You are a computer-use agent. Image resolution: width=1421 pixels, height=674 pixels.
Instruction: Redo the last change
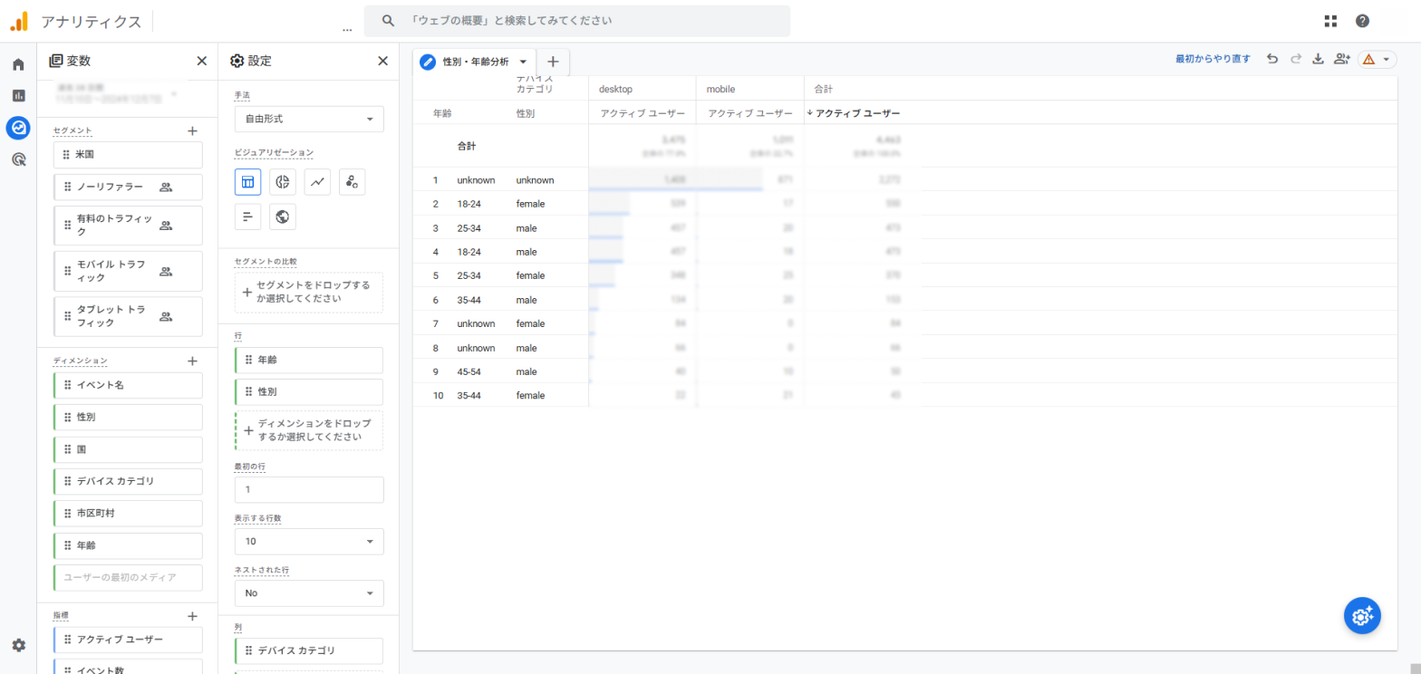pyautogui.click(x=1296, y=59)
